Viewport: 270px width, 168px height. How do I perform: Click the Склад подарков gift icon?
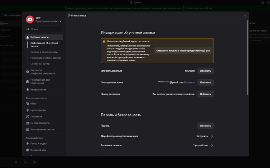(27, 123)
